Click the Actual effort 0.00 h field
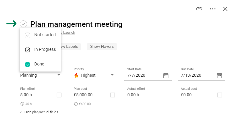 148,95
